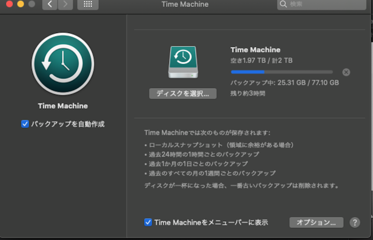Toggle バックアップを自動作成 checkbox
Image resolution: width=373 pixels, height=240 pixels.
(x=25, y=124)
